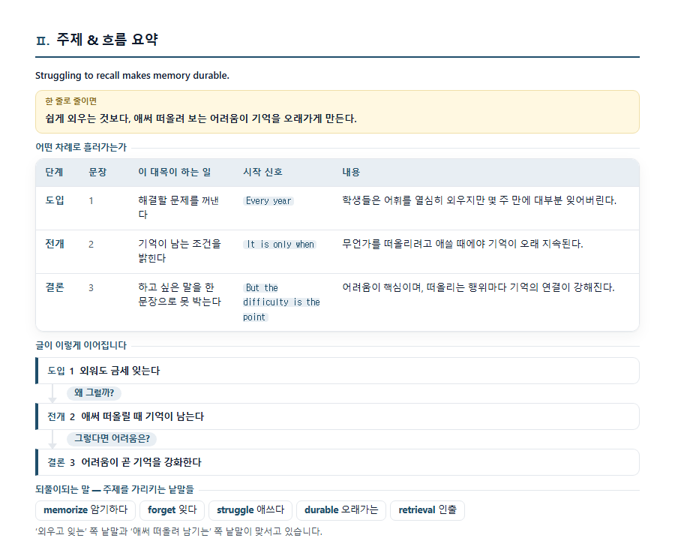Click the '되풀이되는 말' section label
Screen dimensions: 675x559
115,489
